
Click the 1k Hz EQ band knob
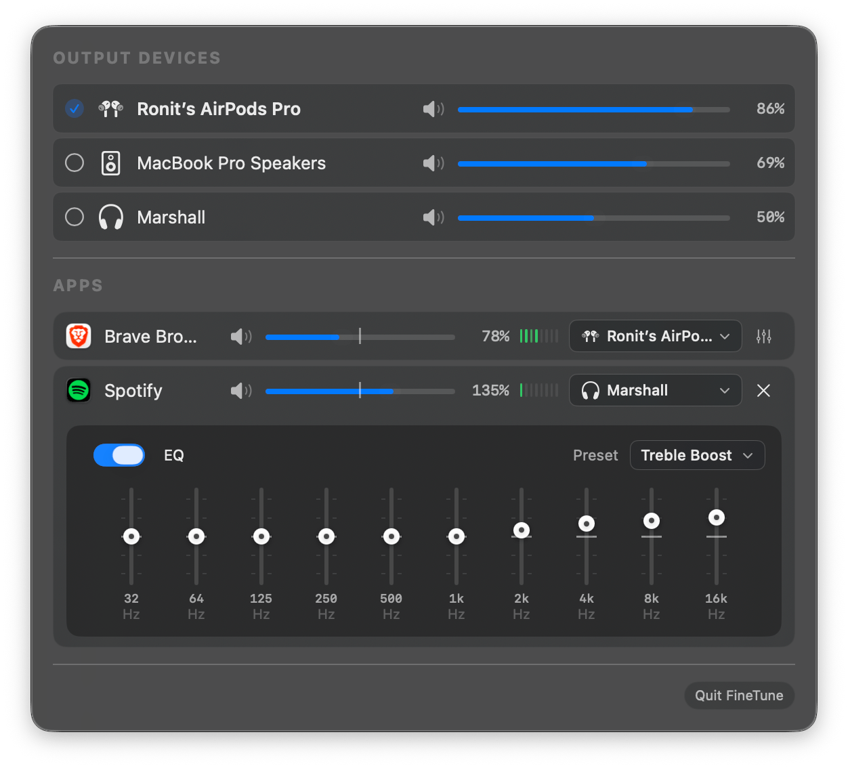tap(457, 536)
